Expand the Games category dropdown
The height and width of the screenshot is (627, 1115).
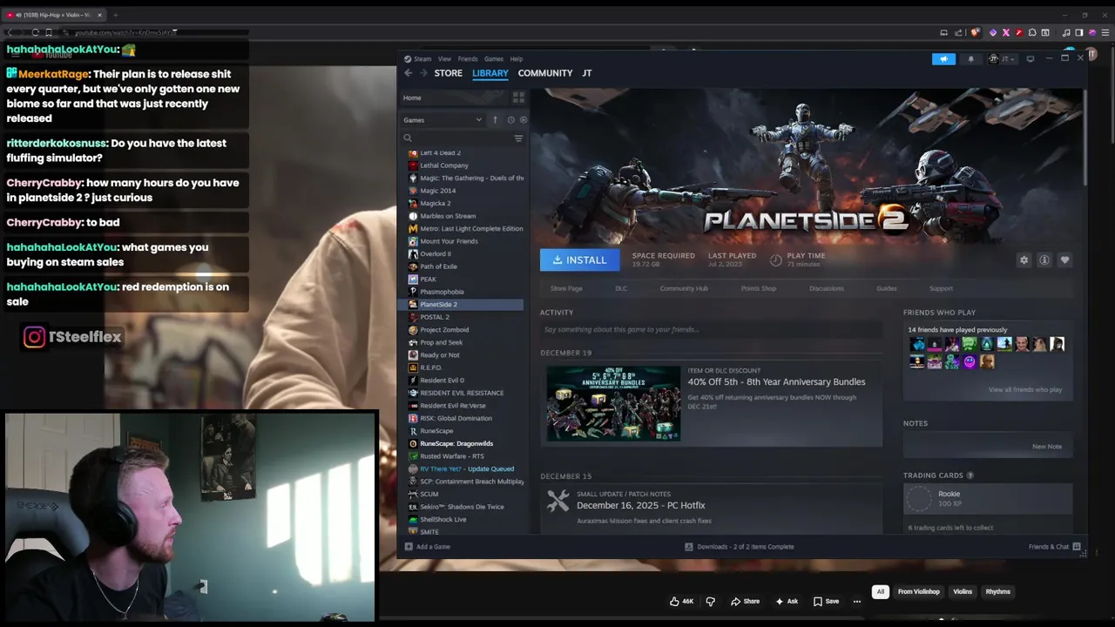click(x=443, y=120)
